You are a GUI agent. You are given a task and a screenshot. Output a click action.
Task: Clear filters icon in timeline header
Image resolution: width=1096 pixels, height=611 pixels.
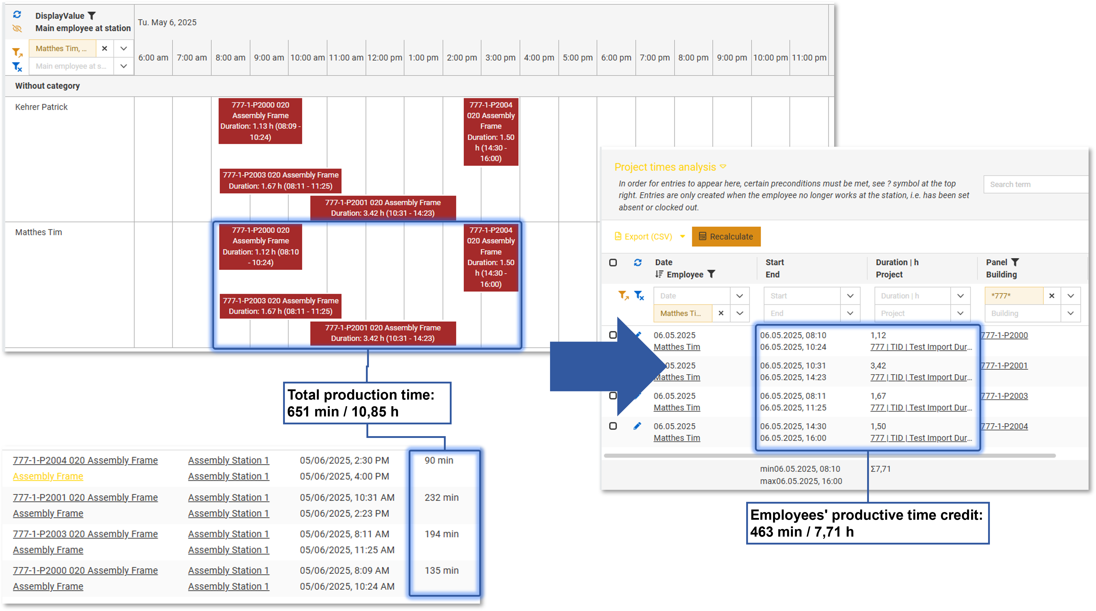pos(17,66)
